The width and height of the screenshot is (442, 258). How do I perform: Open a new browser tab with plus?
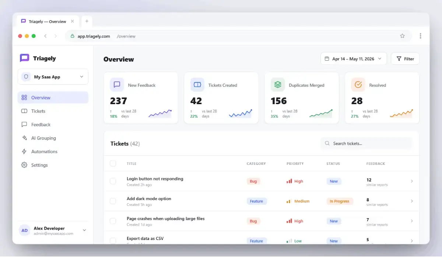pyautogui.click(x=87, y=21)
